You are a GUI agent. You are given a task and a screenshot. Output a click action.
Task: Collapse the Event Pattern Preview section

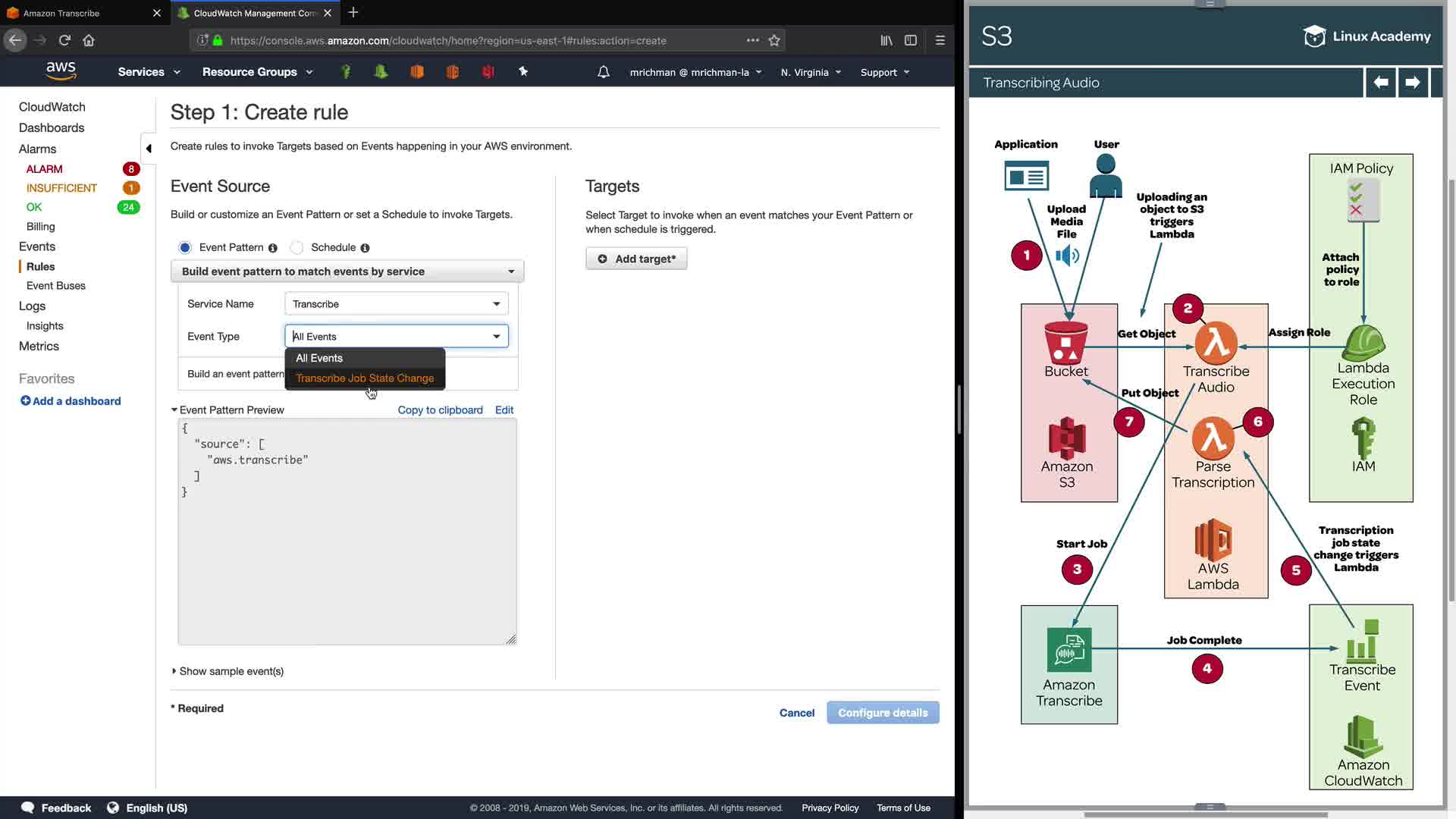pos(174,410)
